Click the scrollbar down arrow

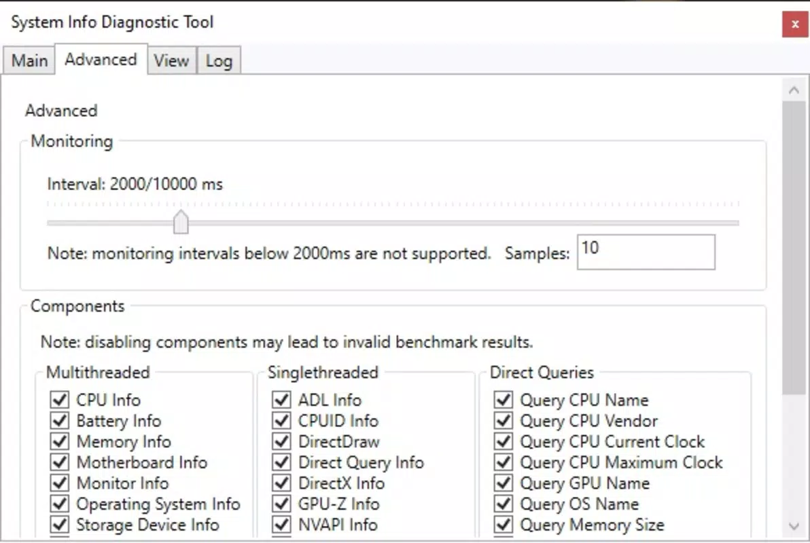[794, 526]
